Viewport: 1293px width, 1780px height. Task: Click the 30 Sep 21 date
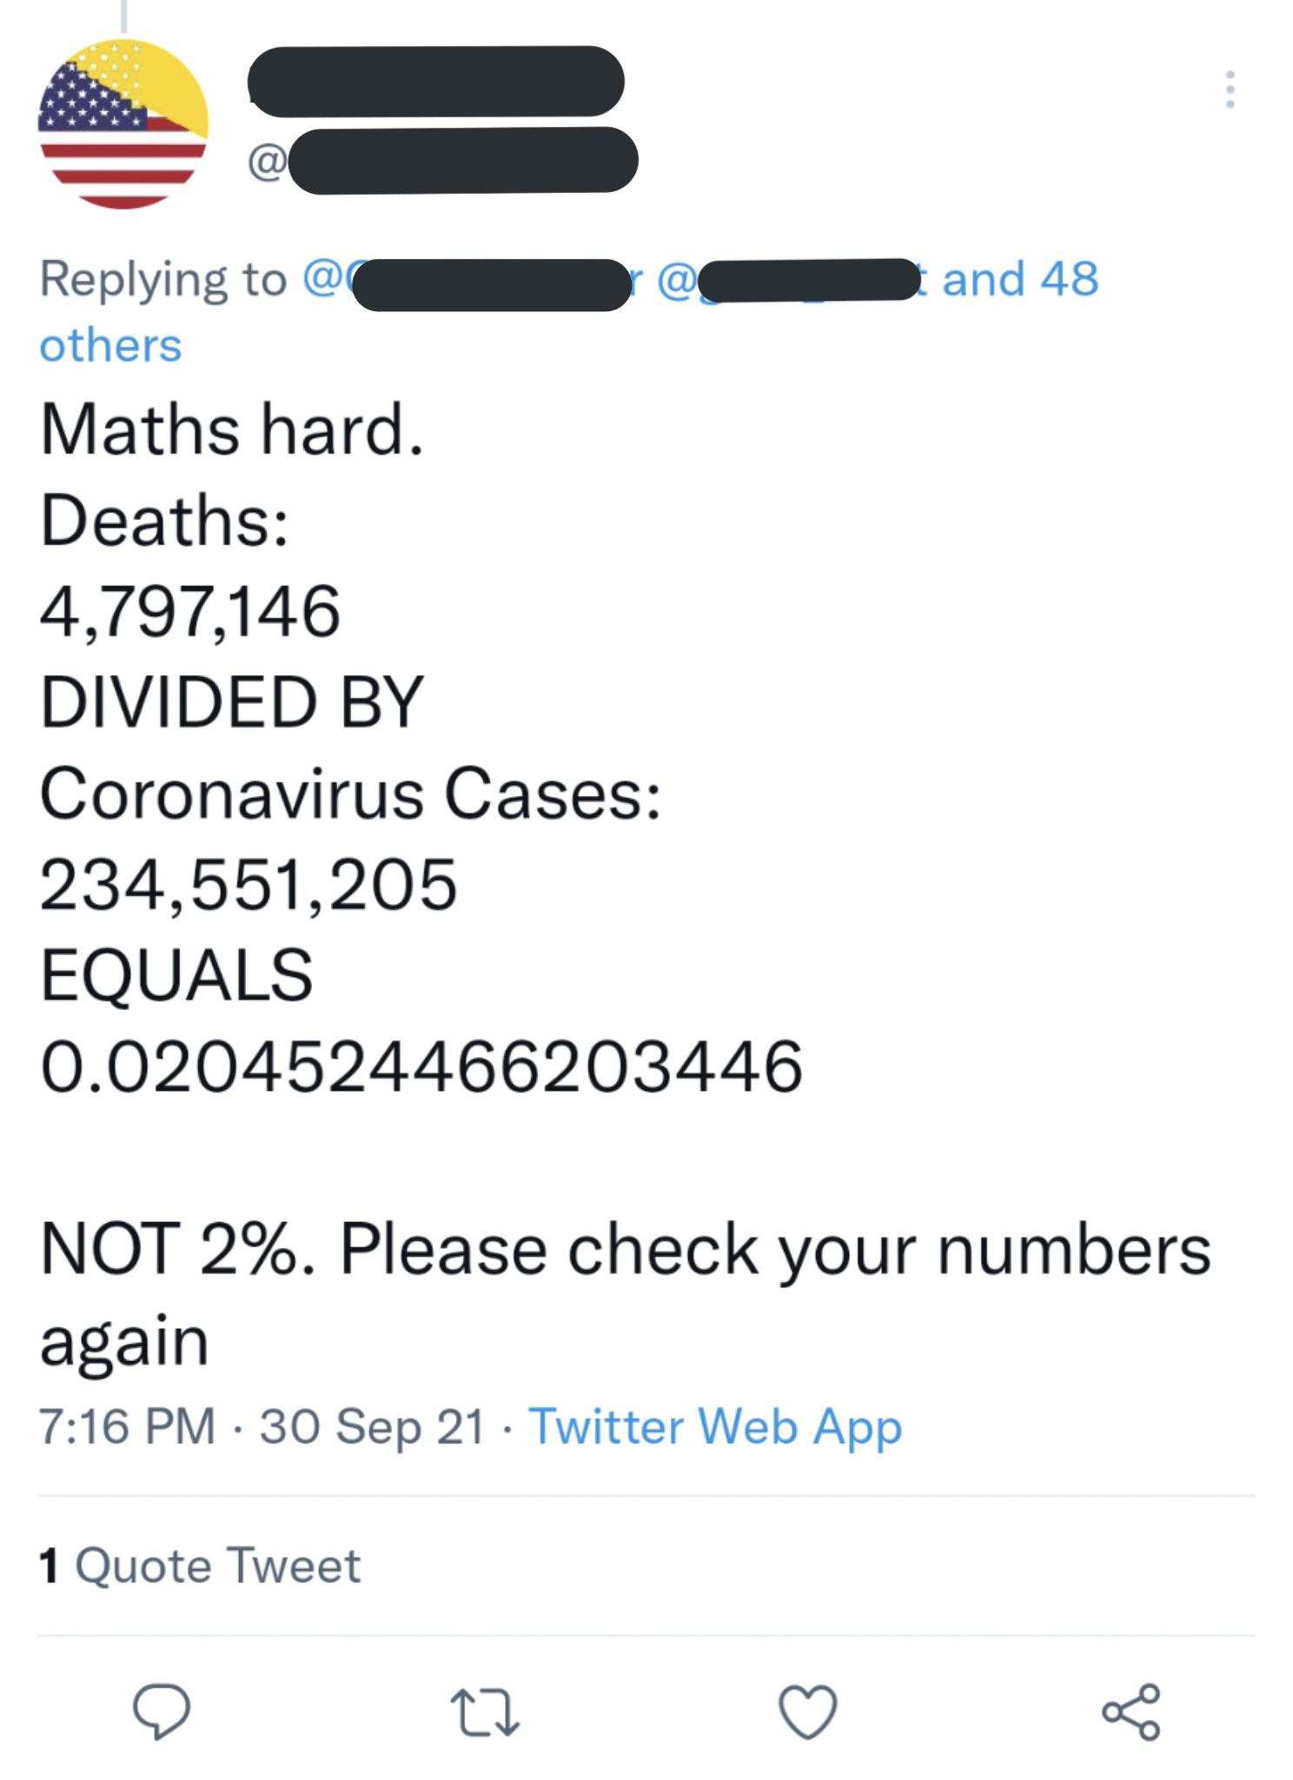(x=372, y=1426)
